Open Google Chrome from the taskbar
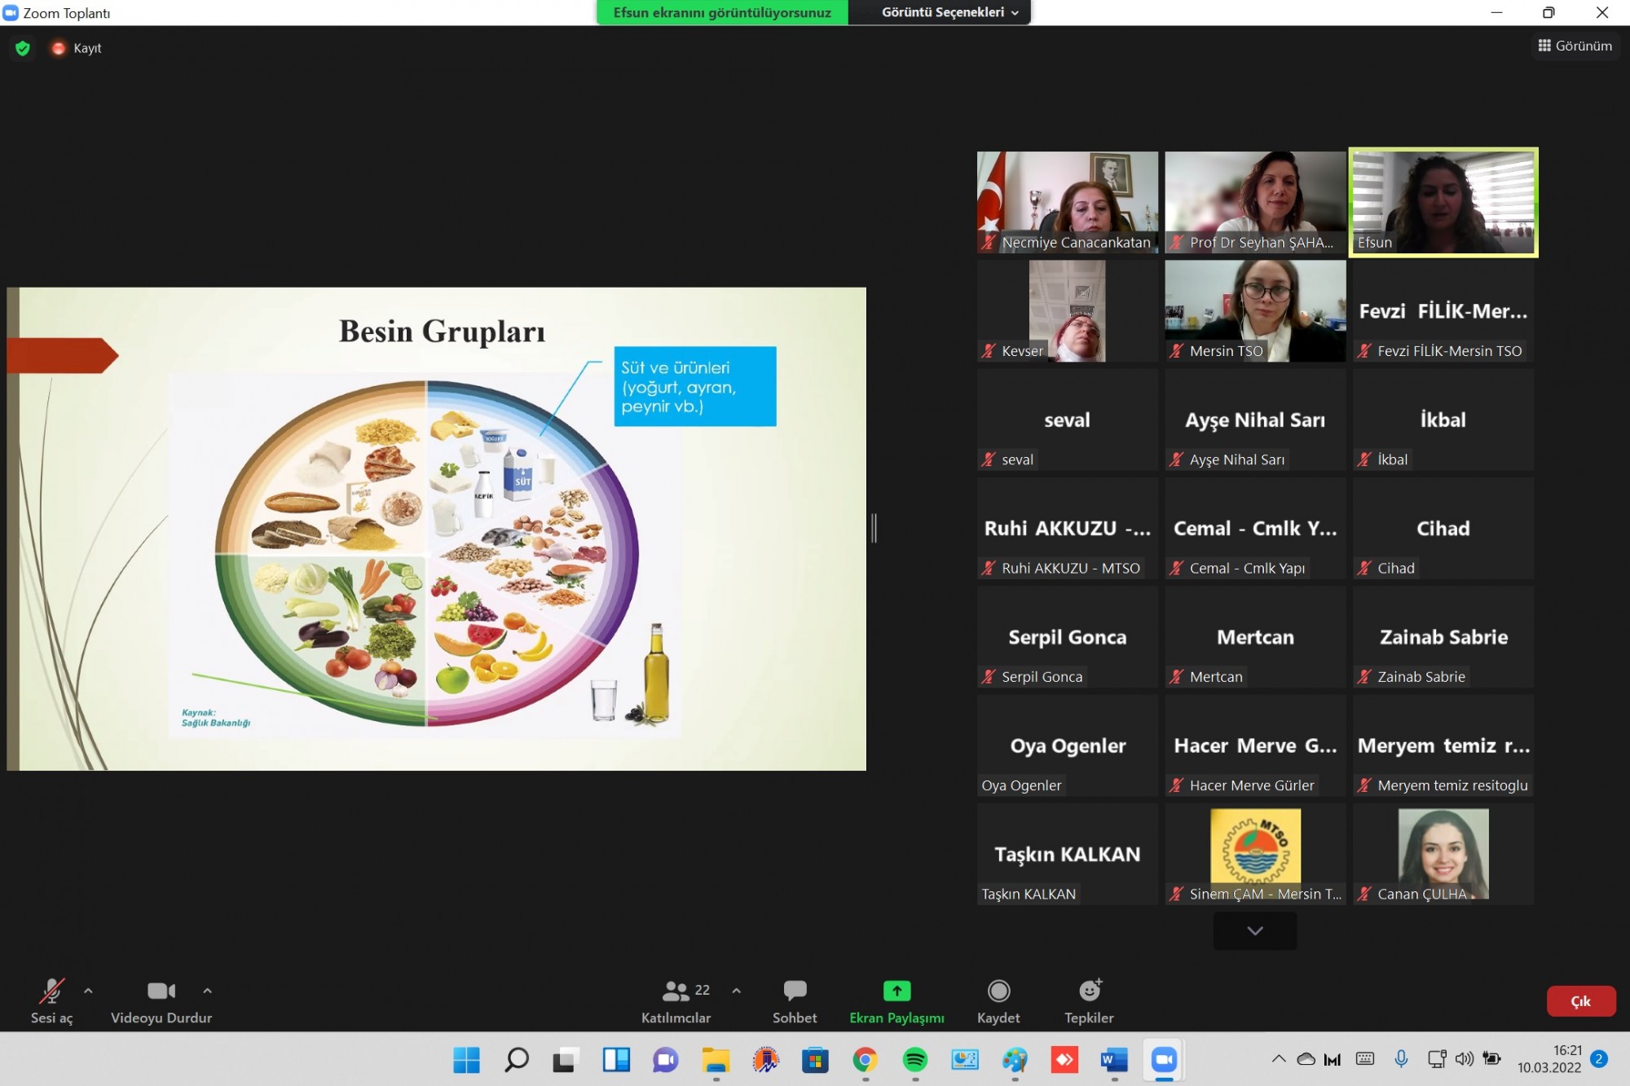Screen dimensions: 1630x1086 click(865, 1060)
